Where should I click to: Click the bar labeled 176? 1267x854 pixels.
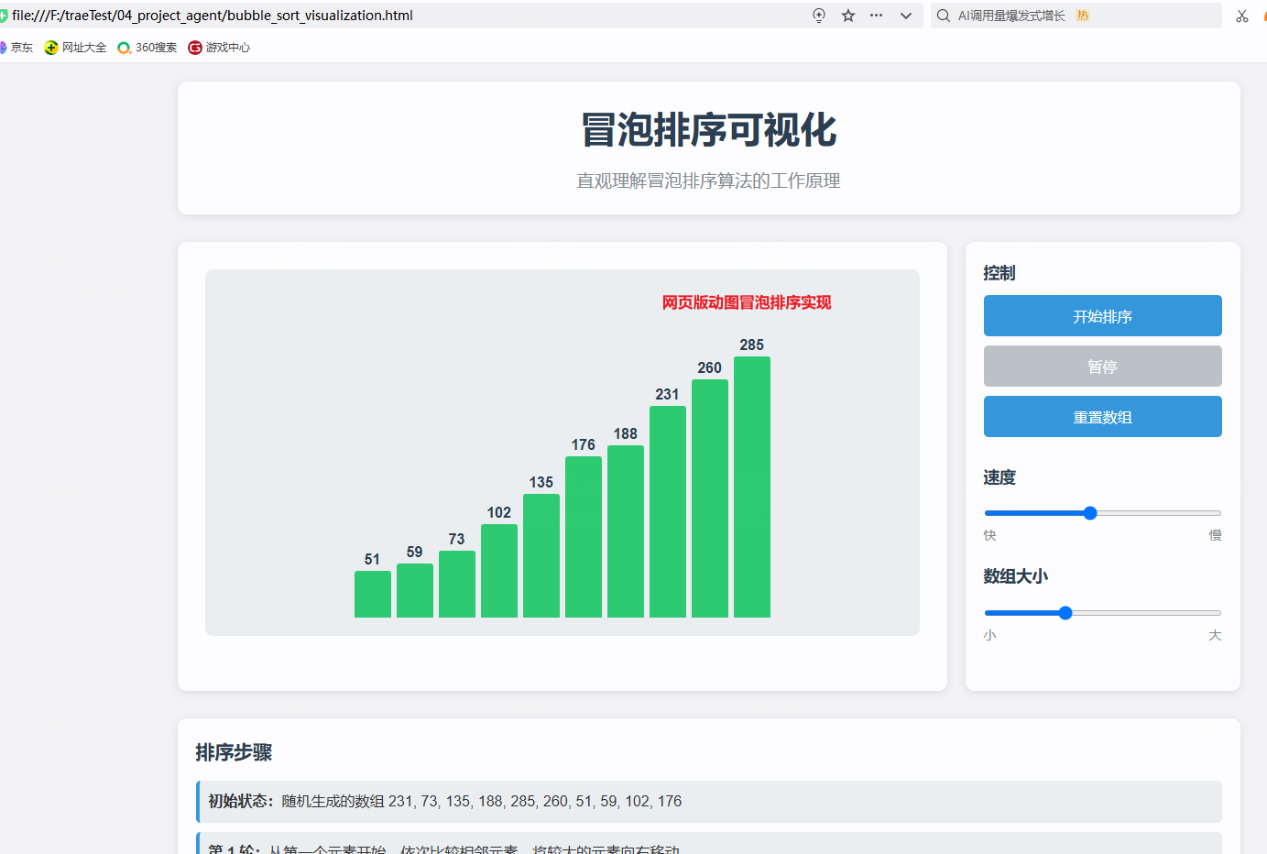[584, 537]
